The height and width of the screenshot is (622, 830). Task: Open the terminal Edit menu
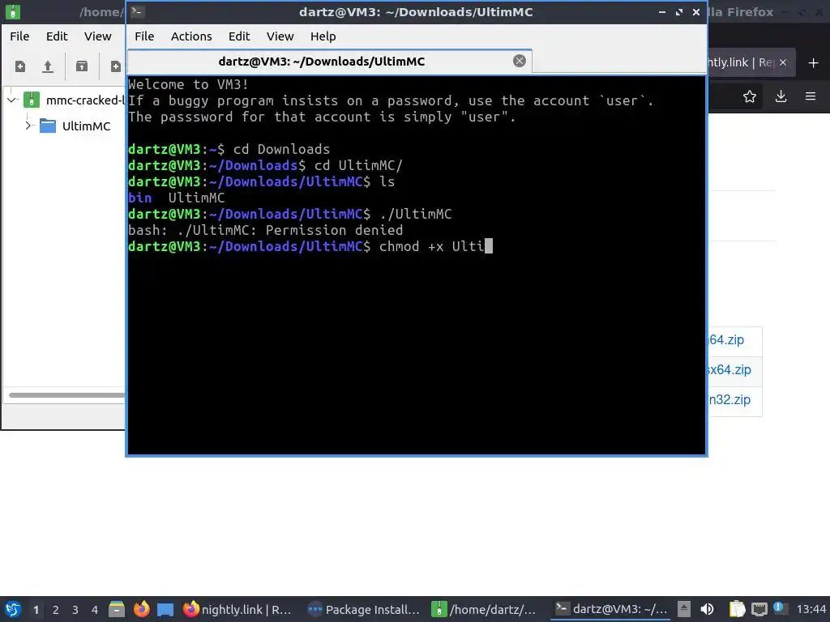click(239, 36)
